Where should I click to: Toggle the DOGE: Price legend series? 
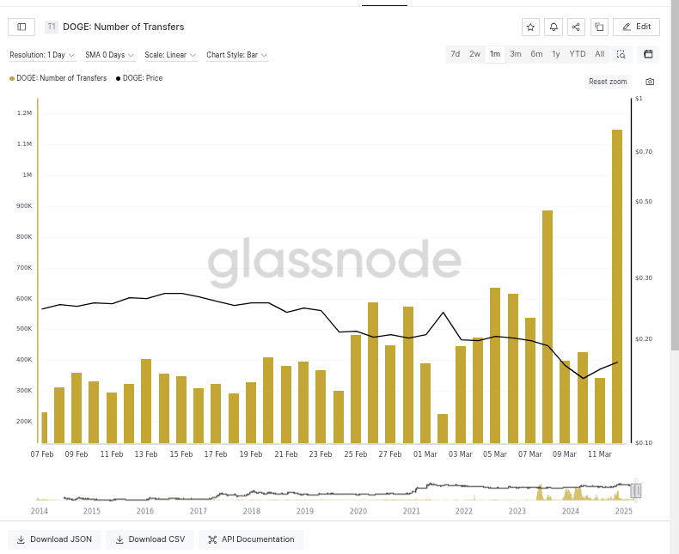(x=139, y=78)
